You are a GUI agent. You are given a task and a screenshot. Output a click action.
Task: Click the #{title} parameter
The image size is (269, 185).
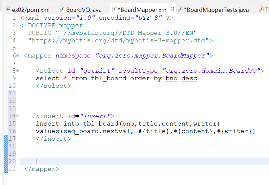pos(154,131)
